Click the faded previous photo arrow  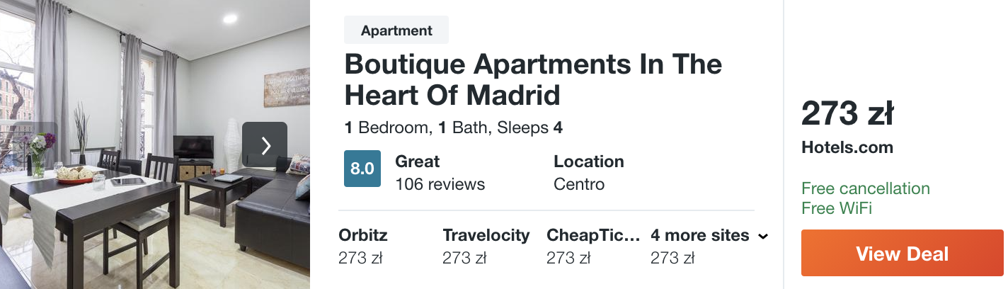[34, 145]
